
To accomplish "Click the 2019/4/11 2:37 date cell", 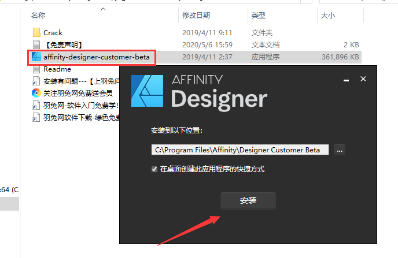I will click(207, 57).
